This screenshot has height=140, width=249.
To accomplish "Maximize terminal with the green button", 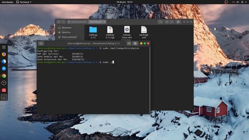I will pyautogui.click(x=145, y=43).
